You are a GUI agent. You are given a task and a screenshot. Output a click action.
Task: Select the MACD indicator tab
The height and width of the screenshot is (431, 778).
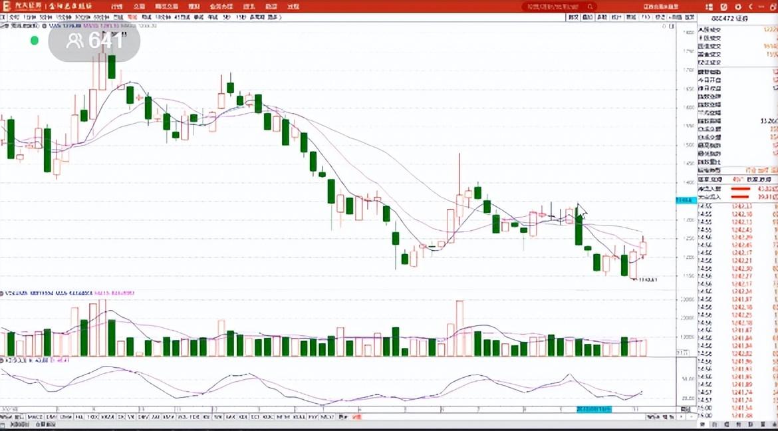35,416
